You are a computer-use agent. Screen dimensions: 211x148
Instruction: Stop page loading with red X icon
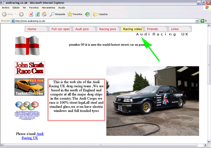(x=31, y=14)
